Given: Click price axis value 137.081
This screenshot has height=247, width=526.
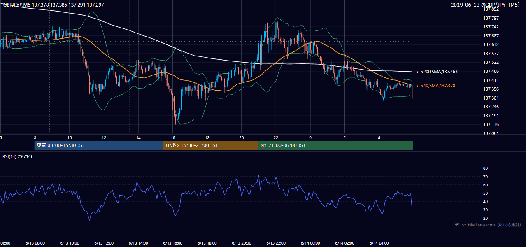Looking at the screenshot, I should click(x=491, y=133).
